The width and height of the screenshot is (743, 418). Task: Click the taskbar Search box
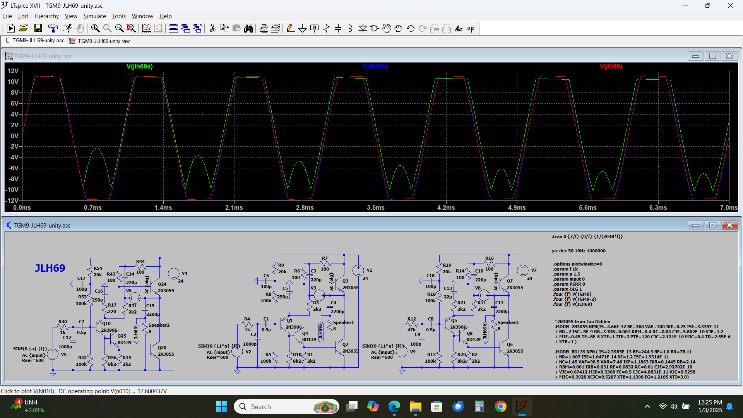(286, 406)
